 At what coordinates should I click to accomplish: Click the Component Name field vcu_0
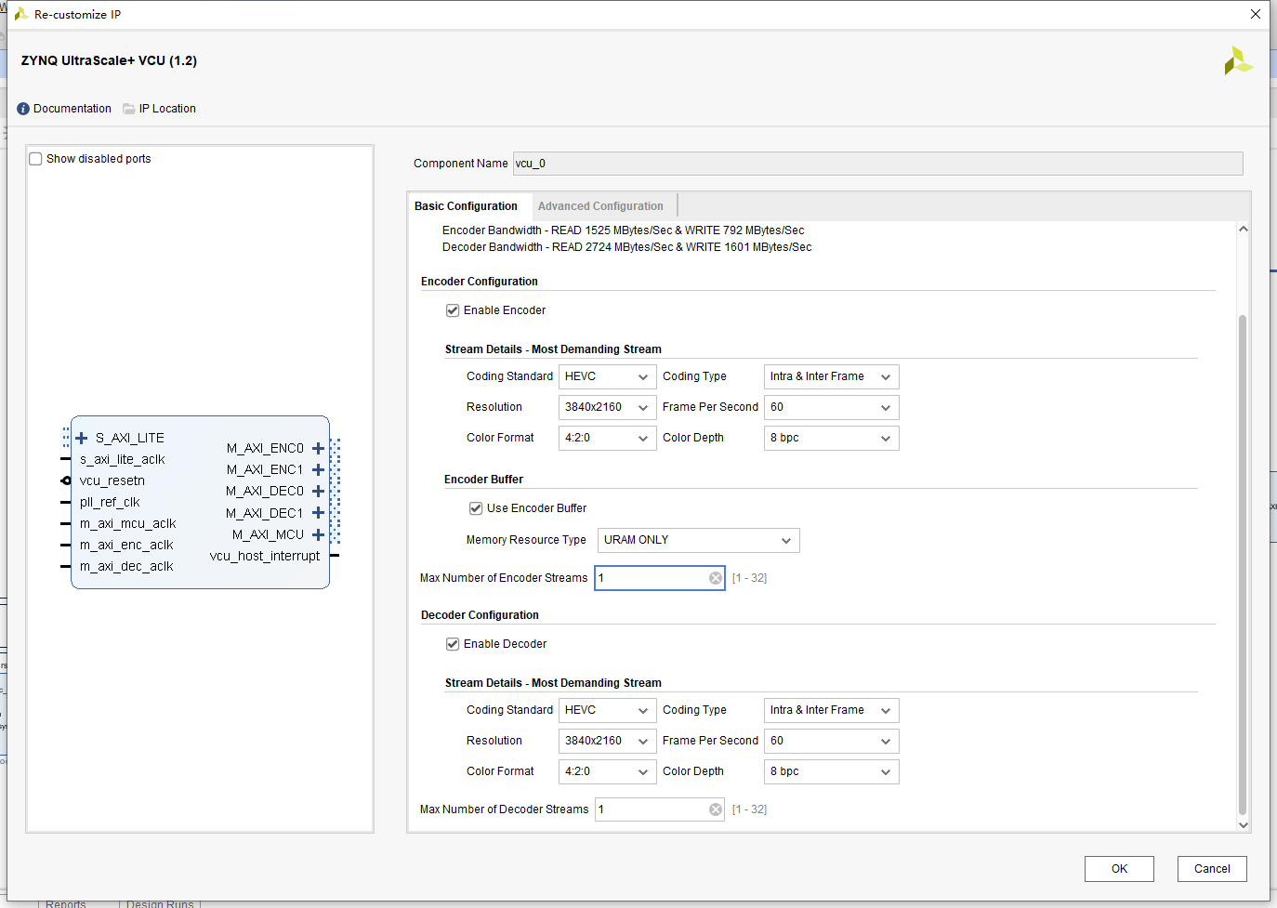tap(877, 164)
